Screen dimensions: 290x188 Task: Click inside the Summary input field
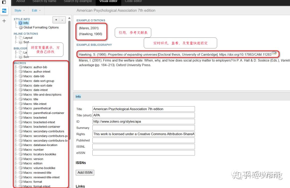143,127
